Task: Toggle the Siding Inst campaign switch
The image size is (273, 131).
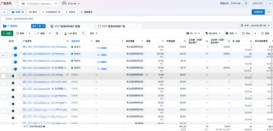Action: pyautogui.click(x=14, y=62)
